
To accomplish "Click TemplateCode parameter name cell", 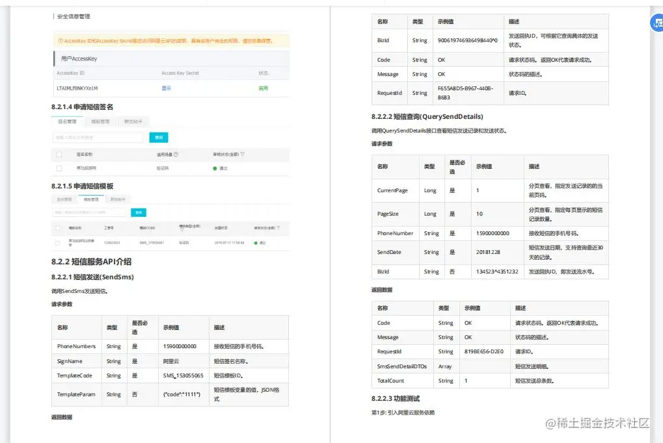I will tap(77, 375).
